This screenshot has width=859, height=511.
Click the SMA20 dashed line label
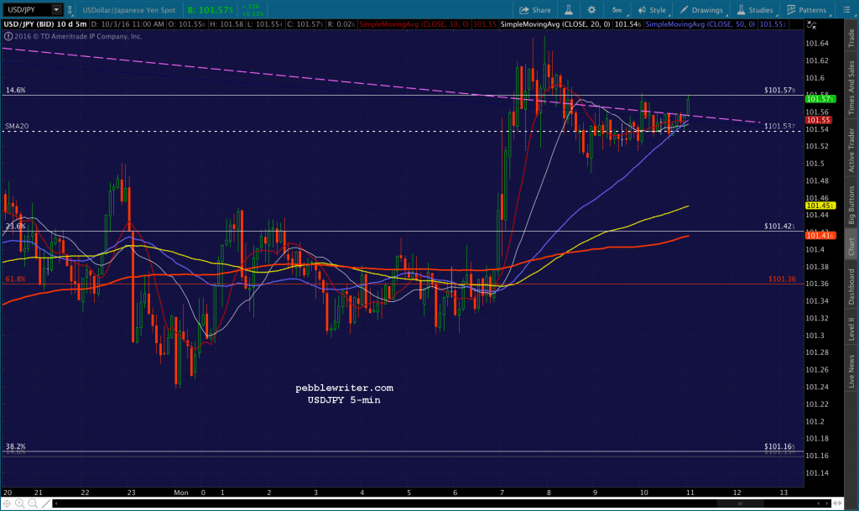pyautogui.click(x=17, y=126)
